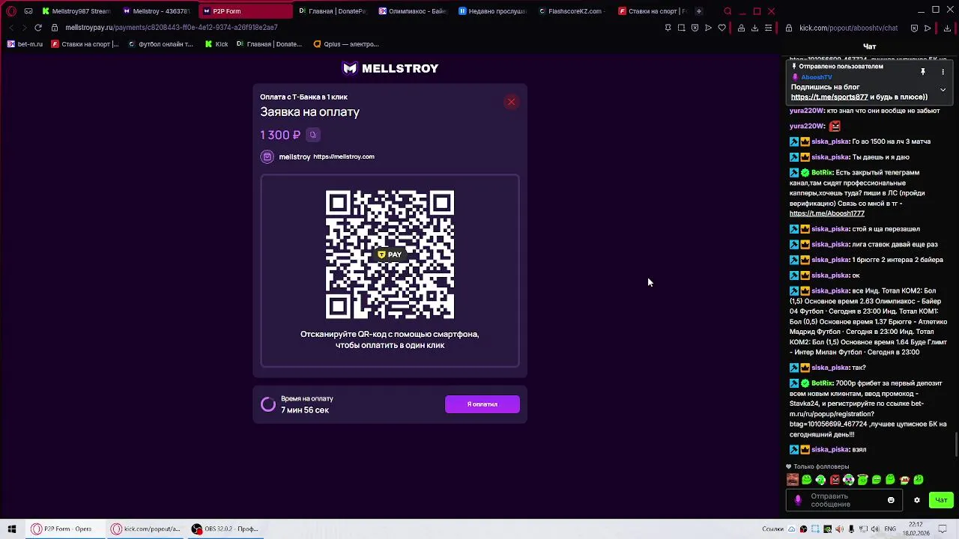Click the copy icon next to 1 300 ₽
Screen dimensions: 959x539
313,135
